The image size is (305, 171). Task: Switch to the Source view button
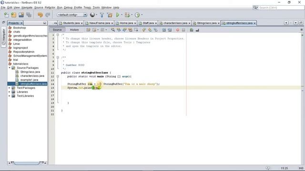pyautogui.click(x=57, y=30)
